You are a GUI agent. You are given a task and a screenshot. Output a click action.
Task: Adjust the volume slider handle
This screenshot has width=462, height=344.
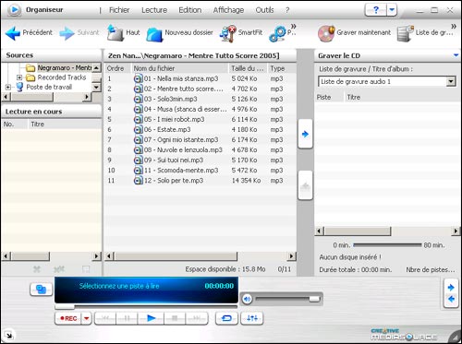tap(314, 299)
